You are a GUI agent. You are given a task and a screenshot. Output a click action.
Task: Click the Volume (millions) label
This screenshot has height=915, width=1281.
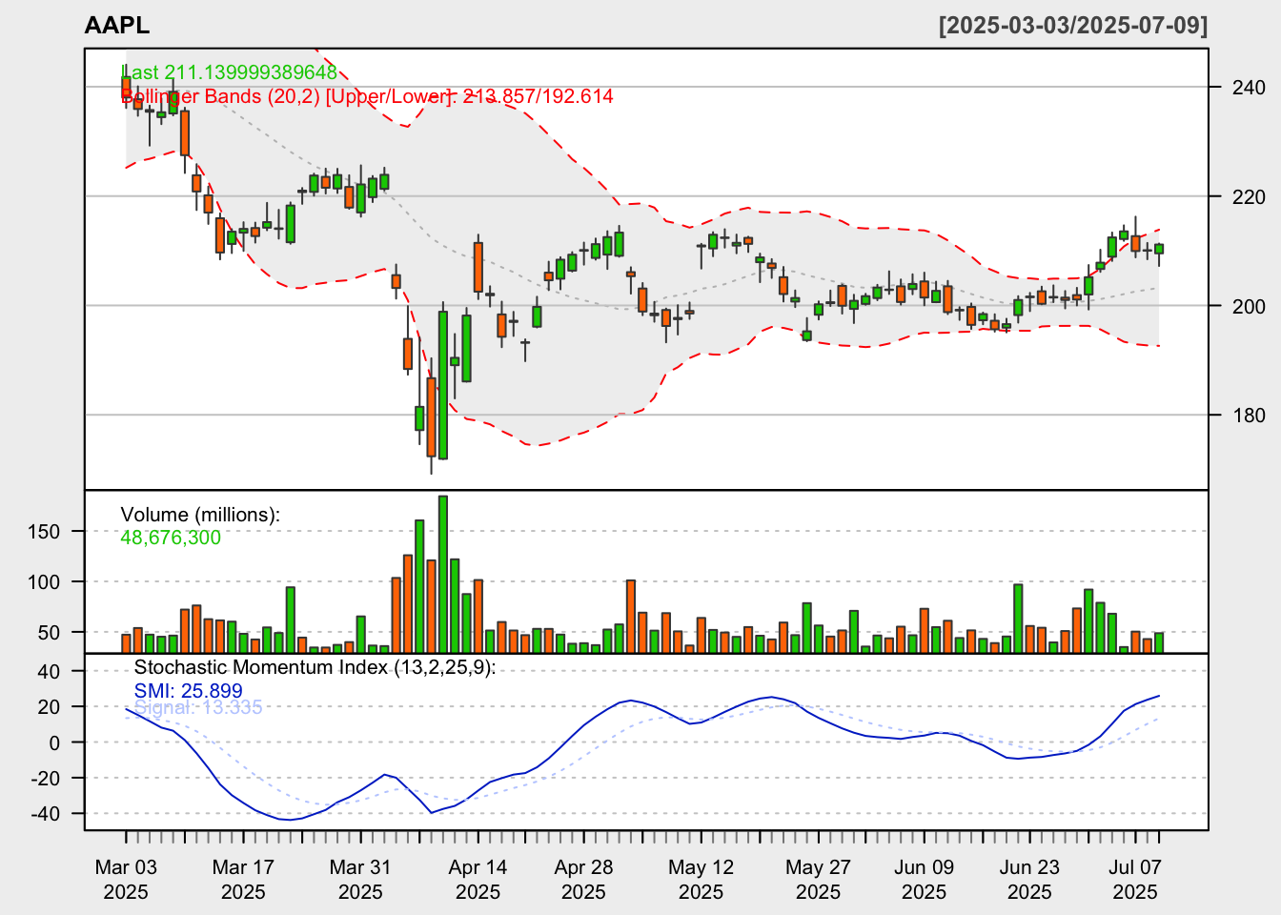point(200,515)
